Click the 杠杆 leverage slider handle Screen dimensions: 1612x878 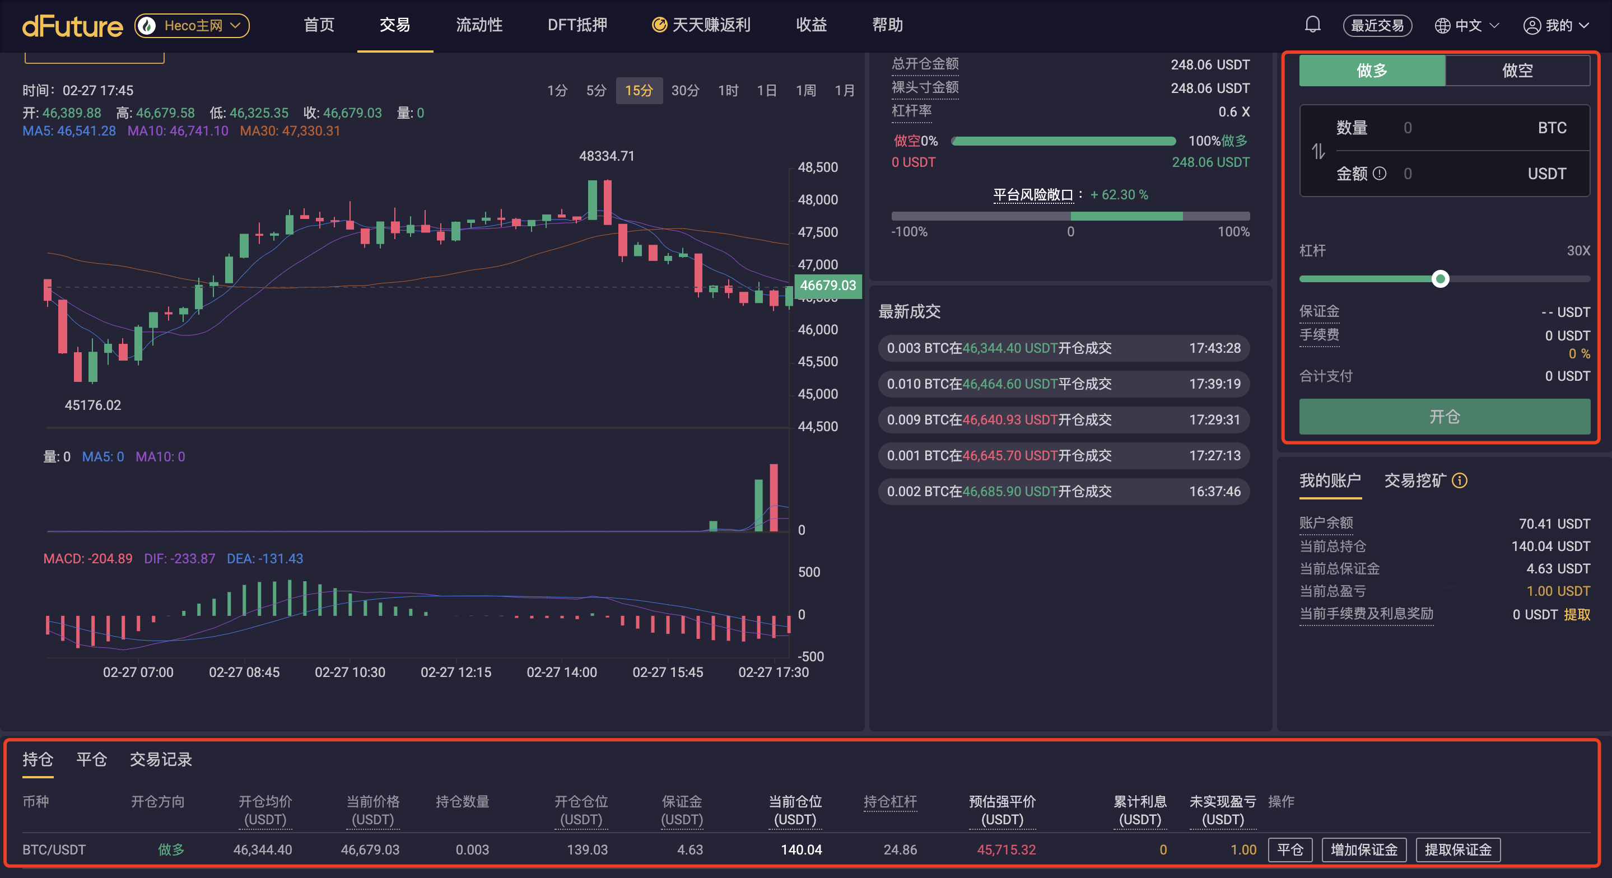coord(1440,279)
